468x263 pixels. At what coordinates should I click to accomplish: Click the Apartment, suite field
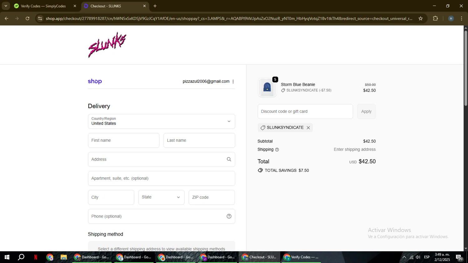click(x=161, y=178)
